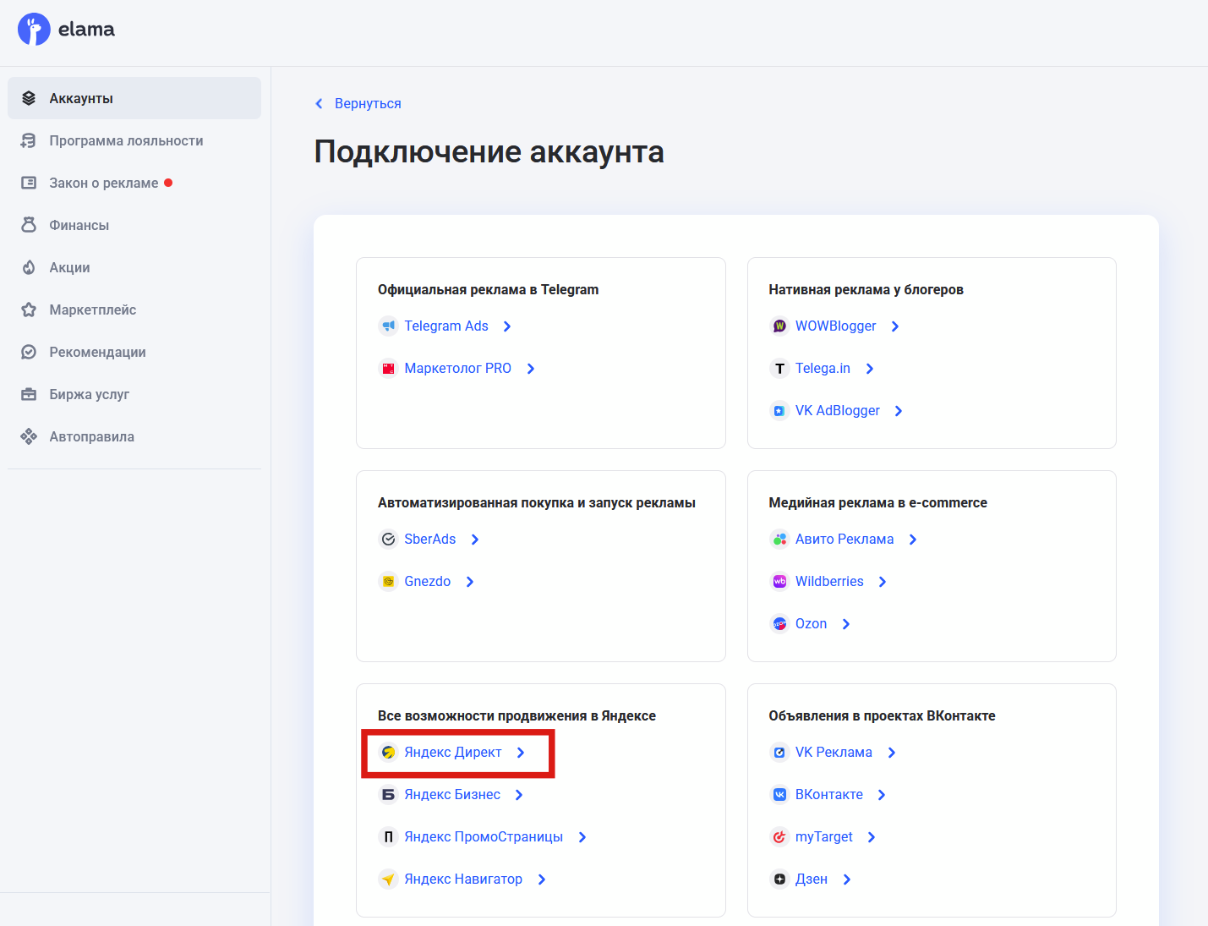Expand the Дзен chevron arrow
1208x926 pixels.
(846, 879)
